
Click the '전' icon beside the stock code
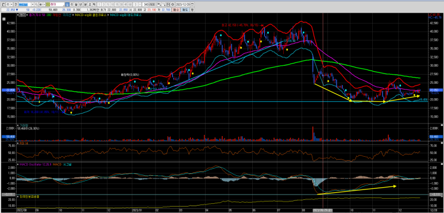pos(16,5)
